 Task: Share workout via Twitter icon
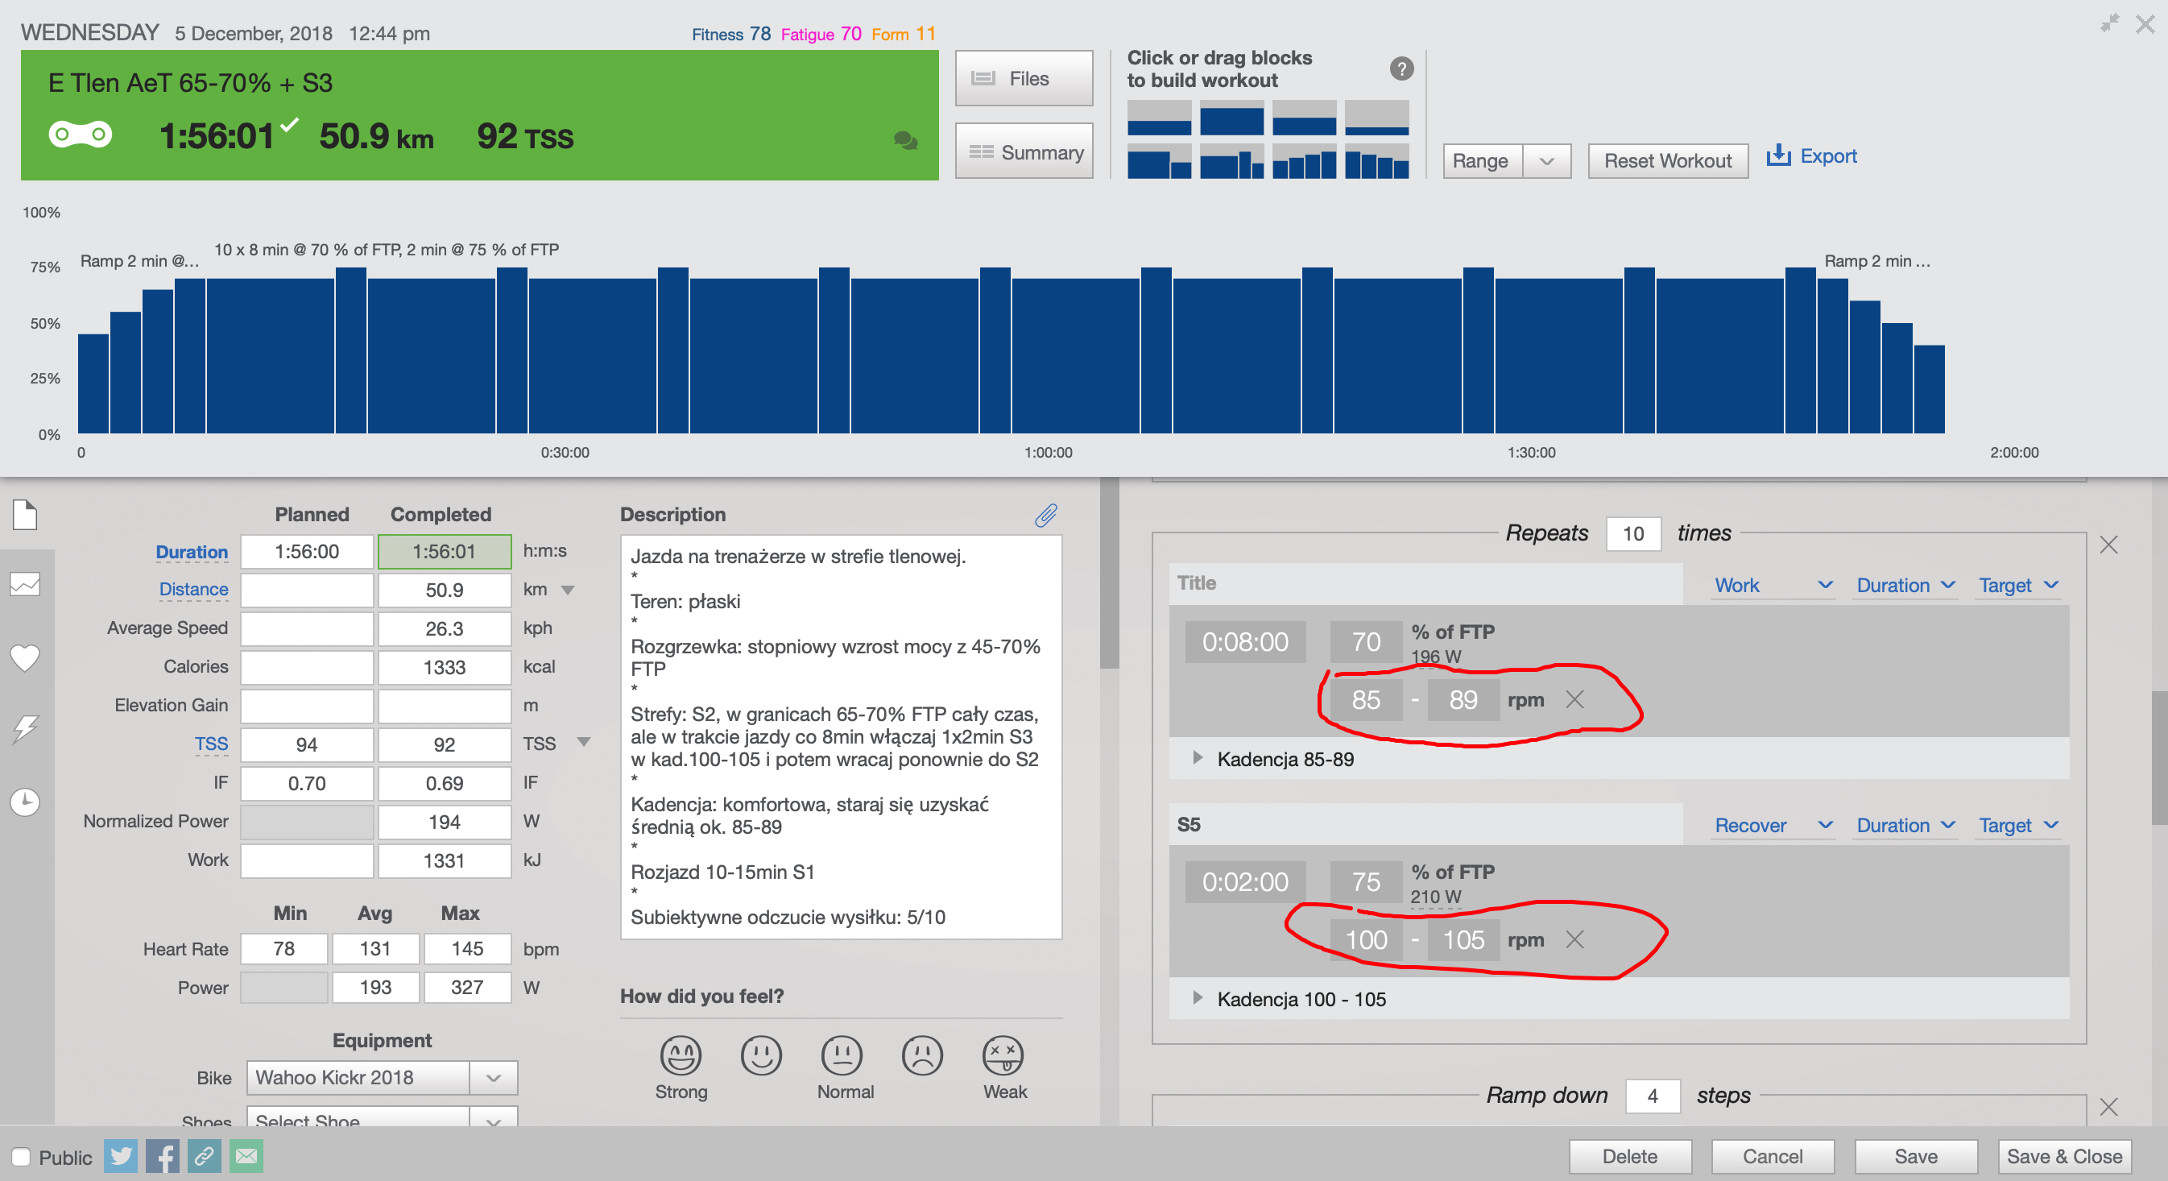point(120,1157)
